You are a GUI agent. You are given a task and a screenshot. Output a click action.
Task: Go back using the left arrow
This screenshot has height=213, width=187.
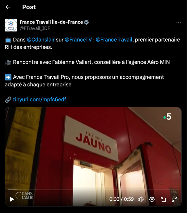coord(8,7)
